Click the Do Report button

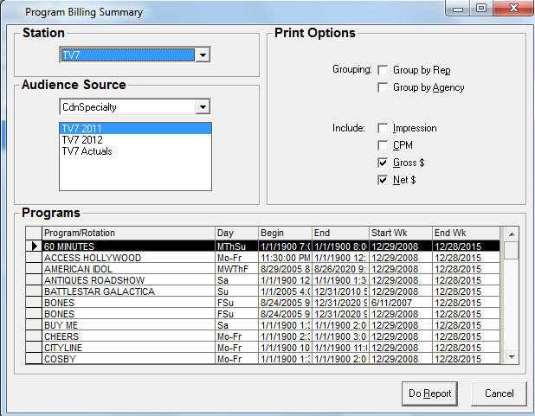429,394
